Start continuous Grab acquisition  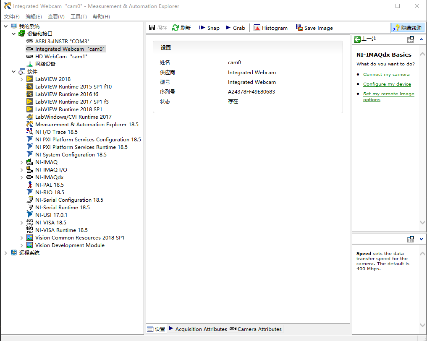[x=236, y=28]
